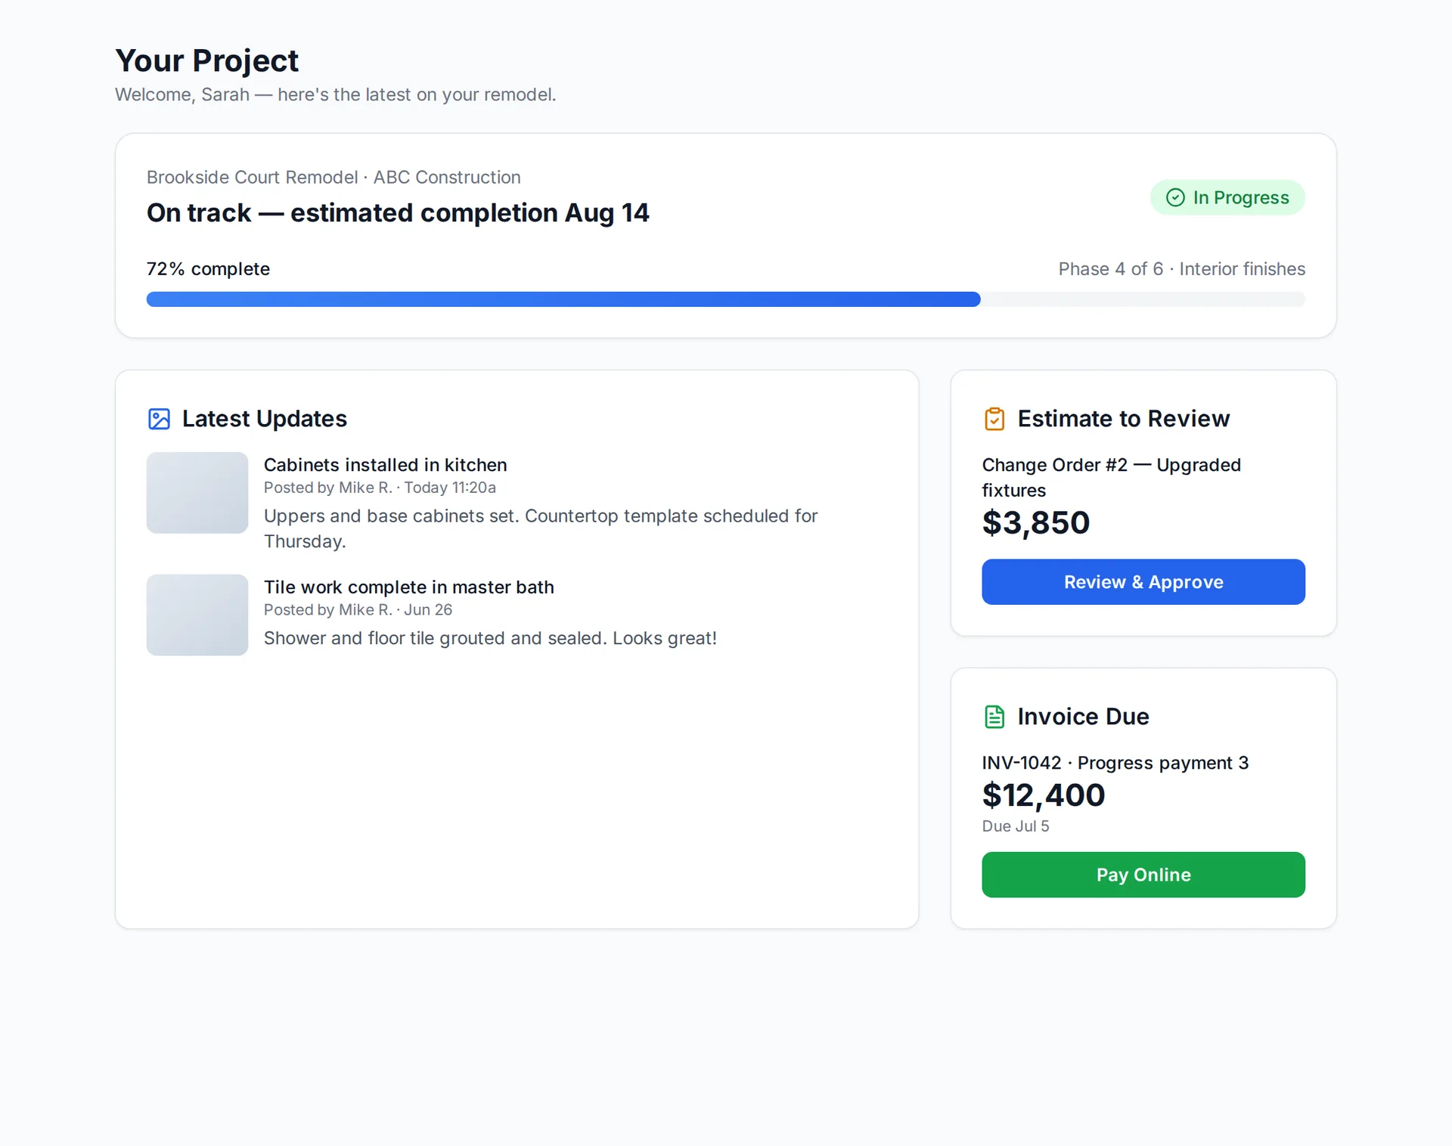The height and width of the screenshot is (1146, 1452).
Task: Click the 'Due Jul 5' text
Action: [1016, 826]
